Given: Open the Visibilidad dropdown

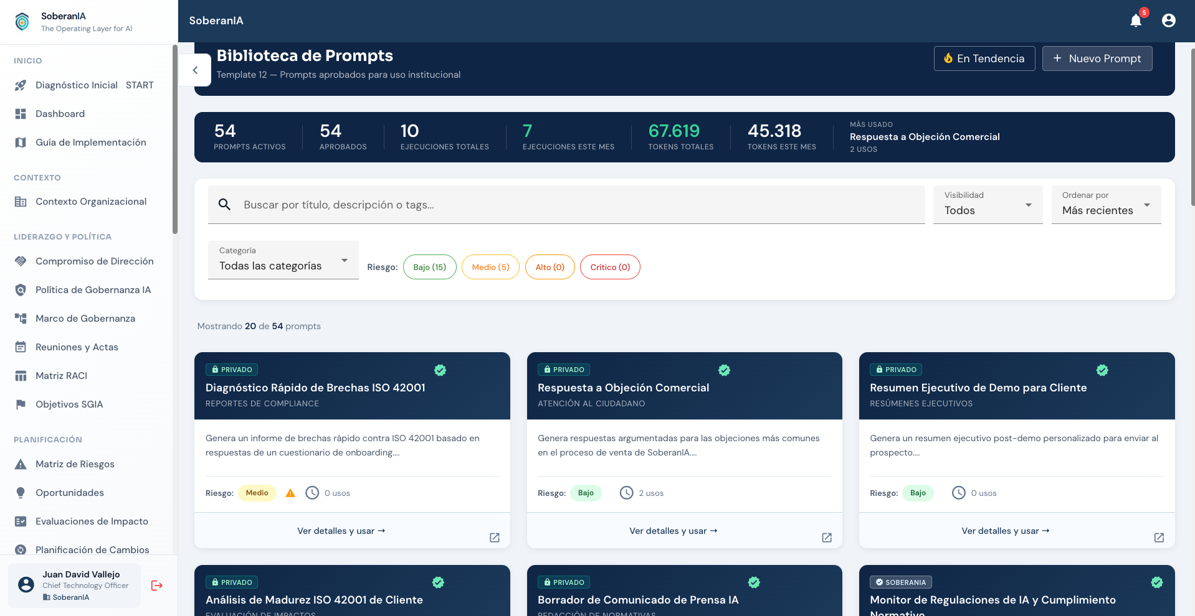Looking at the screenshot, I should tap(988, 204).
